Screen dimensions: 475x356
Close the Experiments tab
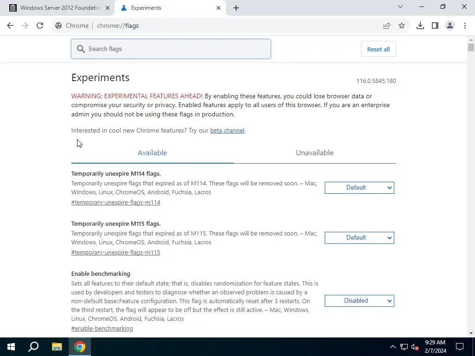(x=218, y=8)
